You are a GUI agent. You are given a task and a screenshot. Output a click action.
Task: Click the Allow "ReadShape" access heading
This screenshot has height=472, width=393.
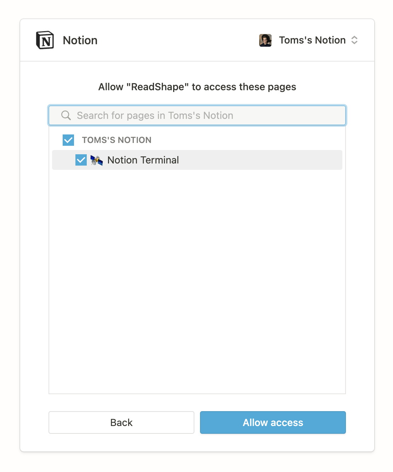point(197,87)
